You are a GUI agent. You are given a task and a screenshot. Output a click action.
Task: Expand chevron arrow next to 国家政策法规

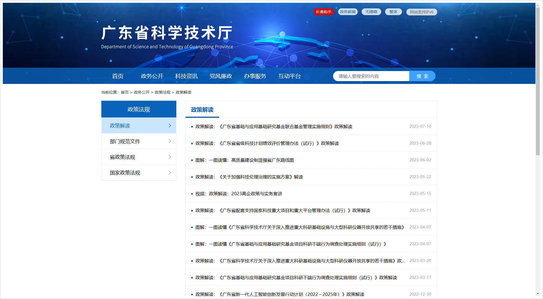(x=170, y=173)
